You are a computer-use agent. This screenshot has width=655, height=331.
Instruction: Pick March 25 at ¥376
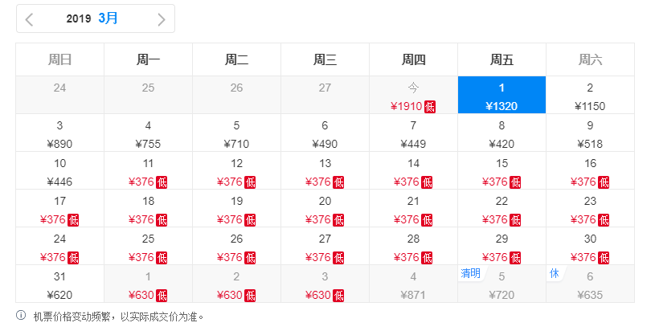pos(149,247)
